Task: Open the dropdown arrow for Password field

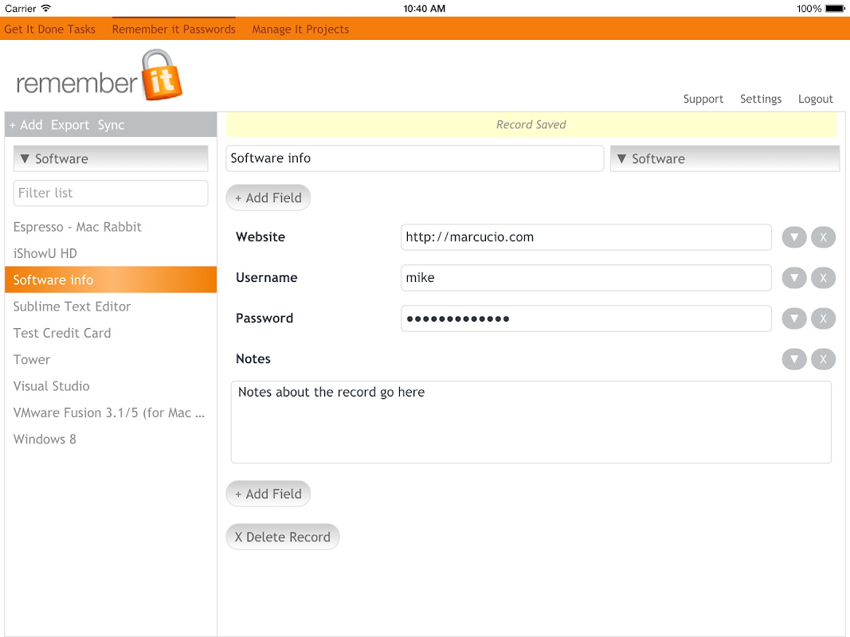Action: pyautogui.click(x=794, y=318)
